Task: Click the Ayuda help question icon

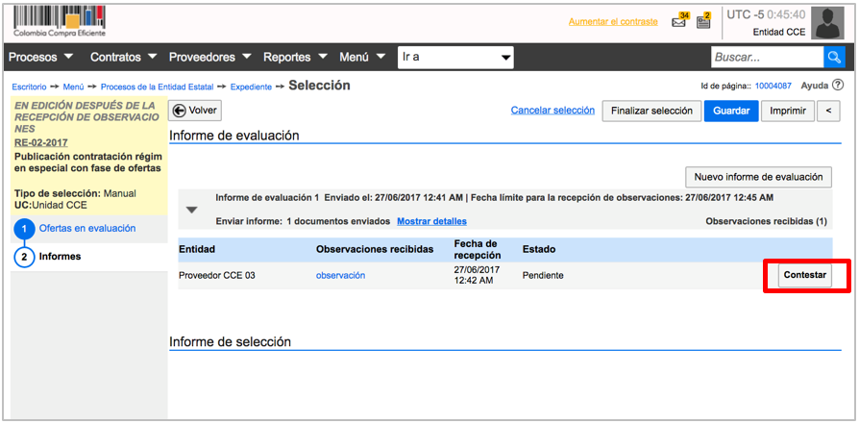Action: [838, 86]
